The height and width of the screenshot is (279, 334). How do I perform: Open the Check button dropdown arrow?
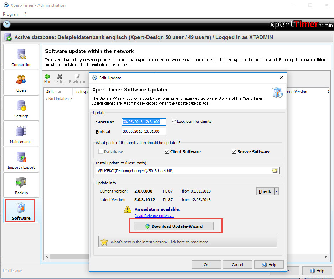tap(276, 191)
